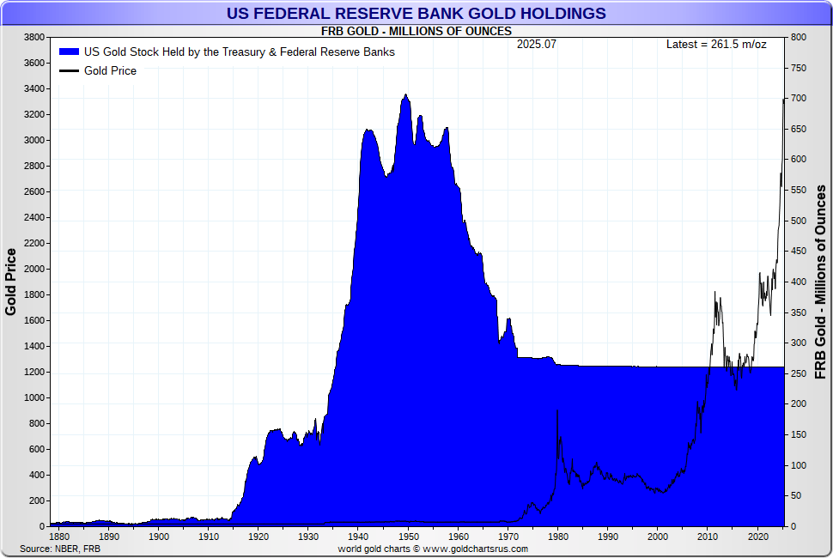This screenshot has width=833, height=558.
Task: Click the '300' right axis label
Action: click(x=799, y=343)
